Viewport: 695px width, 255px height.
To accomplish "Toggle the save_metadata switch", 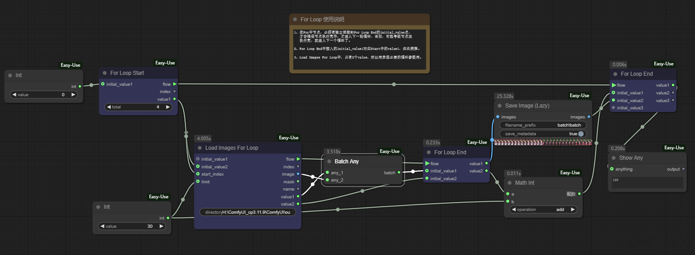I will pyautogui.click(x=581, y=134).
